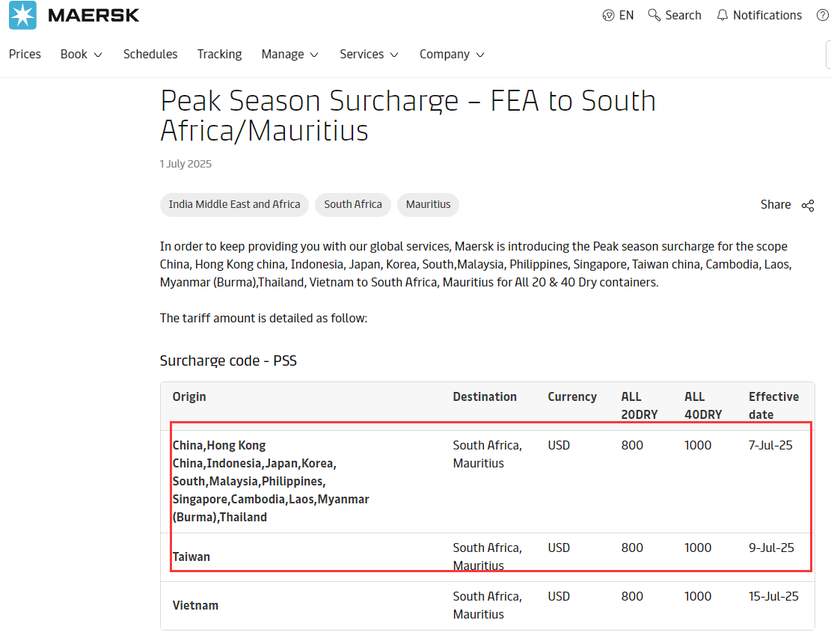The height and width of the screenshot is (641, 831).
Task: Click USD in the Vietnam row
Action: pos(559,597)
